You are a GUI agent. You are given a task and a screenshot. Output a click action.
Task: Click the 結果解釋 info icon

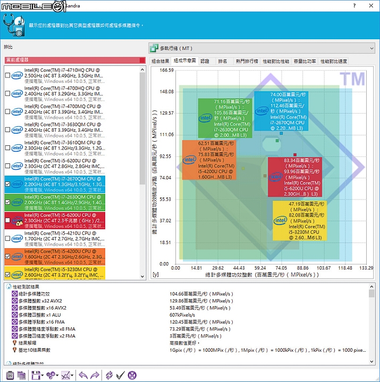coord(15,343)
